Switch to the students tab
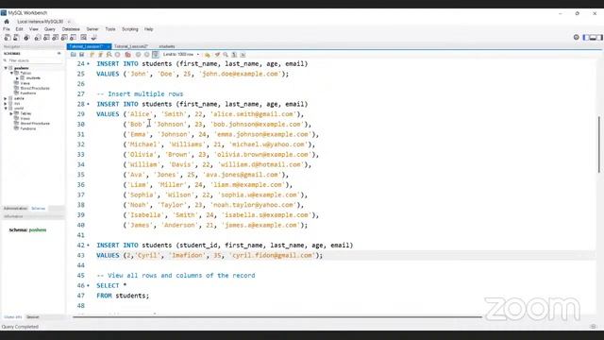The height and width of the screenshot is (340, 604). tap(167, 46)
